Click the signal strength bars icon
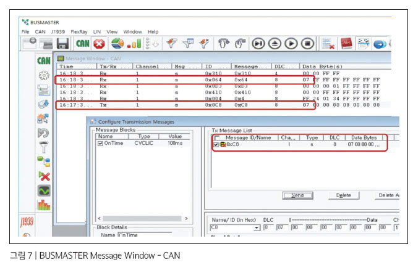The height and width of the screenshot is (273, 413). coord(134,44)
